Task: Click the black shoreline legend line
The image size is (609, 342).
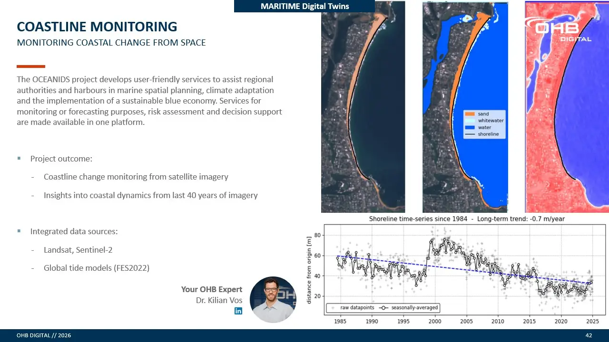Action: 470,134
